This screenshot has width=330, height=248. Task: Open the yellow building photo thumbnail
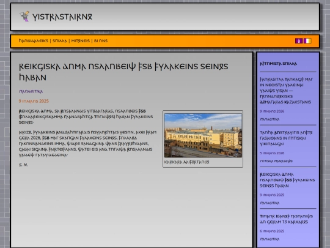(x=203, y=135)
